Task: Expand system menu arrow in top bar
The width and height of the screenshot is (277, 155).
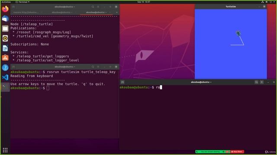Action: (x=274, y=2)
